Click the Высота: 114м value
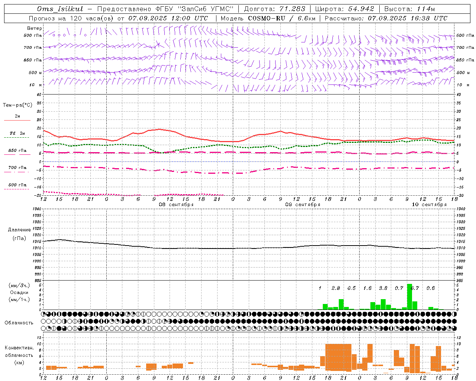This screenshot has width=476, height=381. click(409, 9)
